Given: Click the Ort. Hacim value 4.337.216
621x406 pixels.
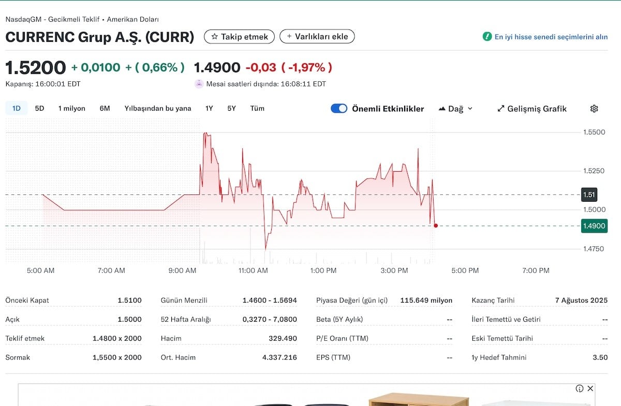Looking at the screenshot, I should click(x=280, y=357).
